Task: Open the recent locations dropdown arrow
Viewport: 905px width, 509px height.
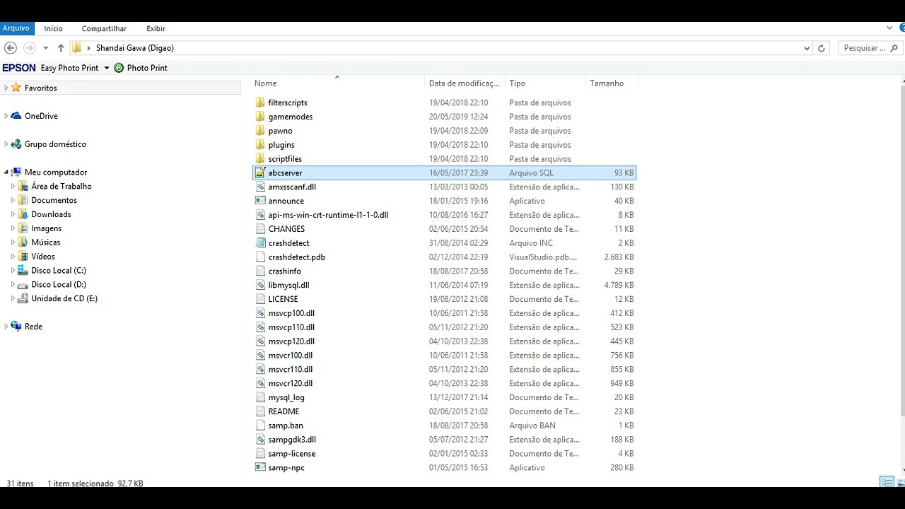Action: point(45,48)
